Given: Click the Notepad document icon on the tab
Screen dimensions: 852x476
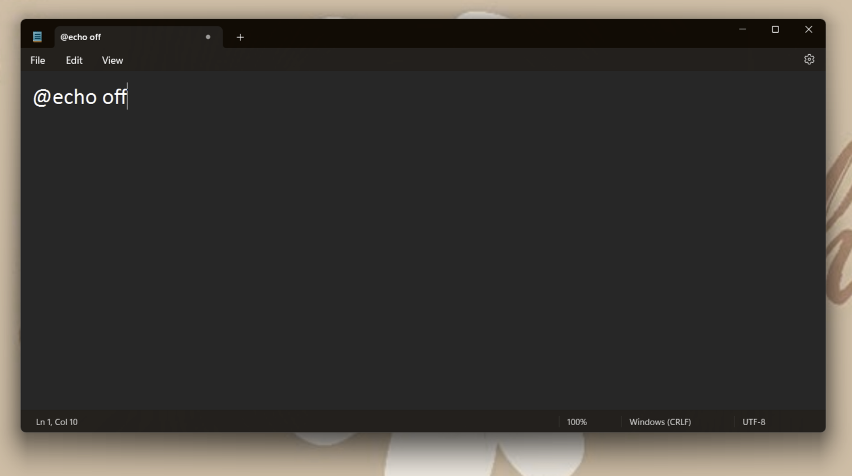Looking at the screenshot, I should tap(37, 36).
